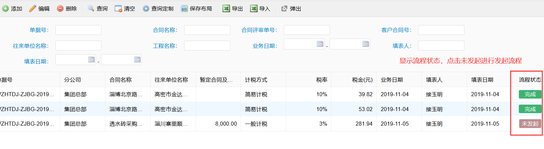Focus the 往来单位名称 input field
Image resolution: width=544 pixels, height=149 pixels.
(x=78, y=45)
